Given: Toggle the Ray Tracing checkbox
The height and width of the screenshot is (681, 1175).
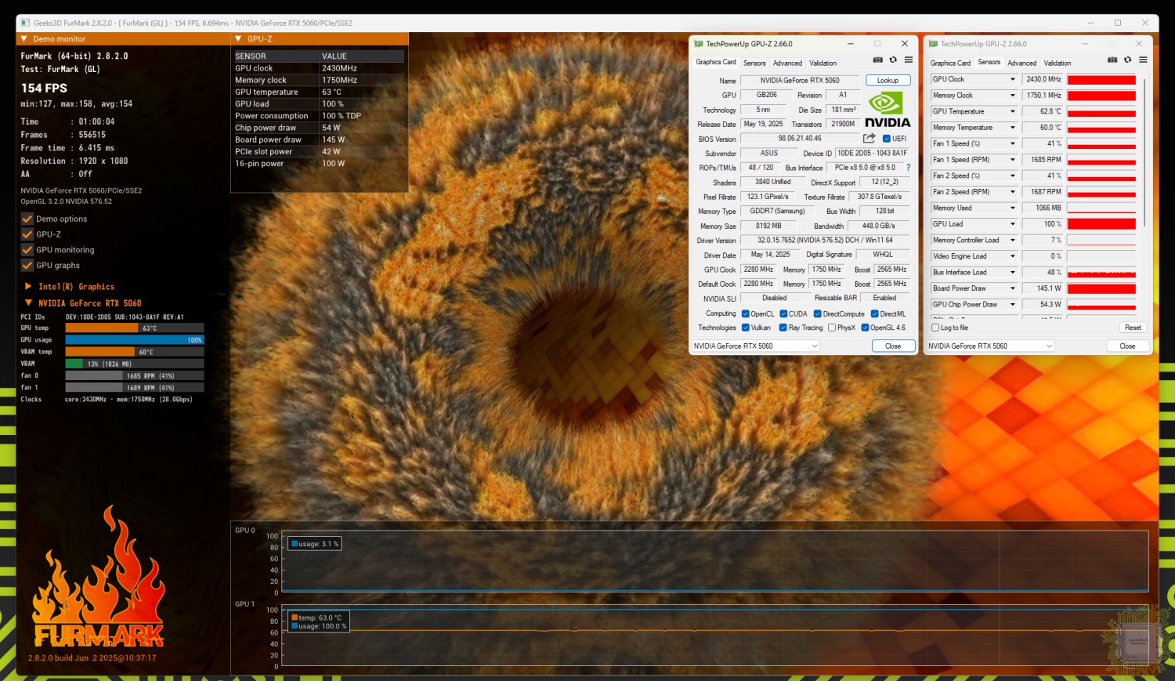Looking at the screenshot, I should coord(783,328).
